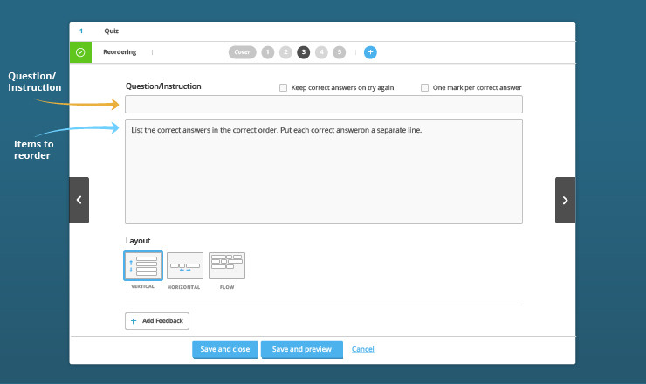The width and height of the screenshot is (646, 384).
Task: Open the Cover page pill
Action: pyautogui.click(x=243, y=52)
